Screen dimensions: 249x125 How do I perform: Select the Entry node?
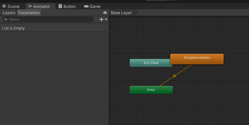(151, 90)
